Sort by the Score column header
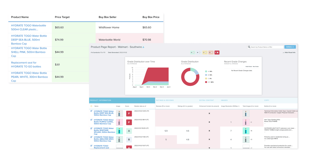Image resolution: width=334 pixels, height=156 pixels. [128, 106]
